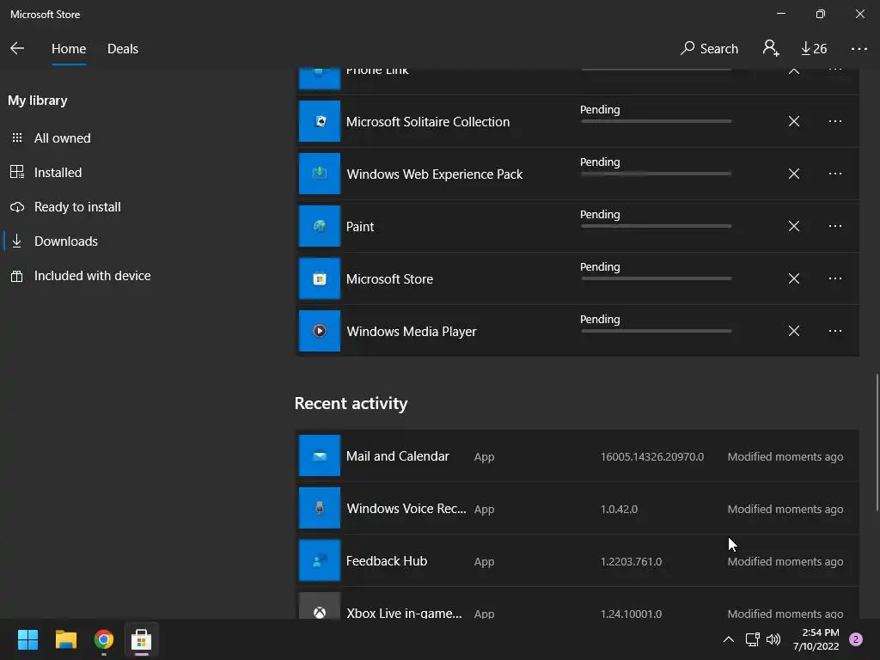Viewport: 880px width, 660px height.
Task: Cancel the Paint download
Action: (x=793, y=226)
